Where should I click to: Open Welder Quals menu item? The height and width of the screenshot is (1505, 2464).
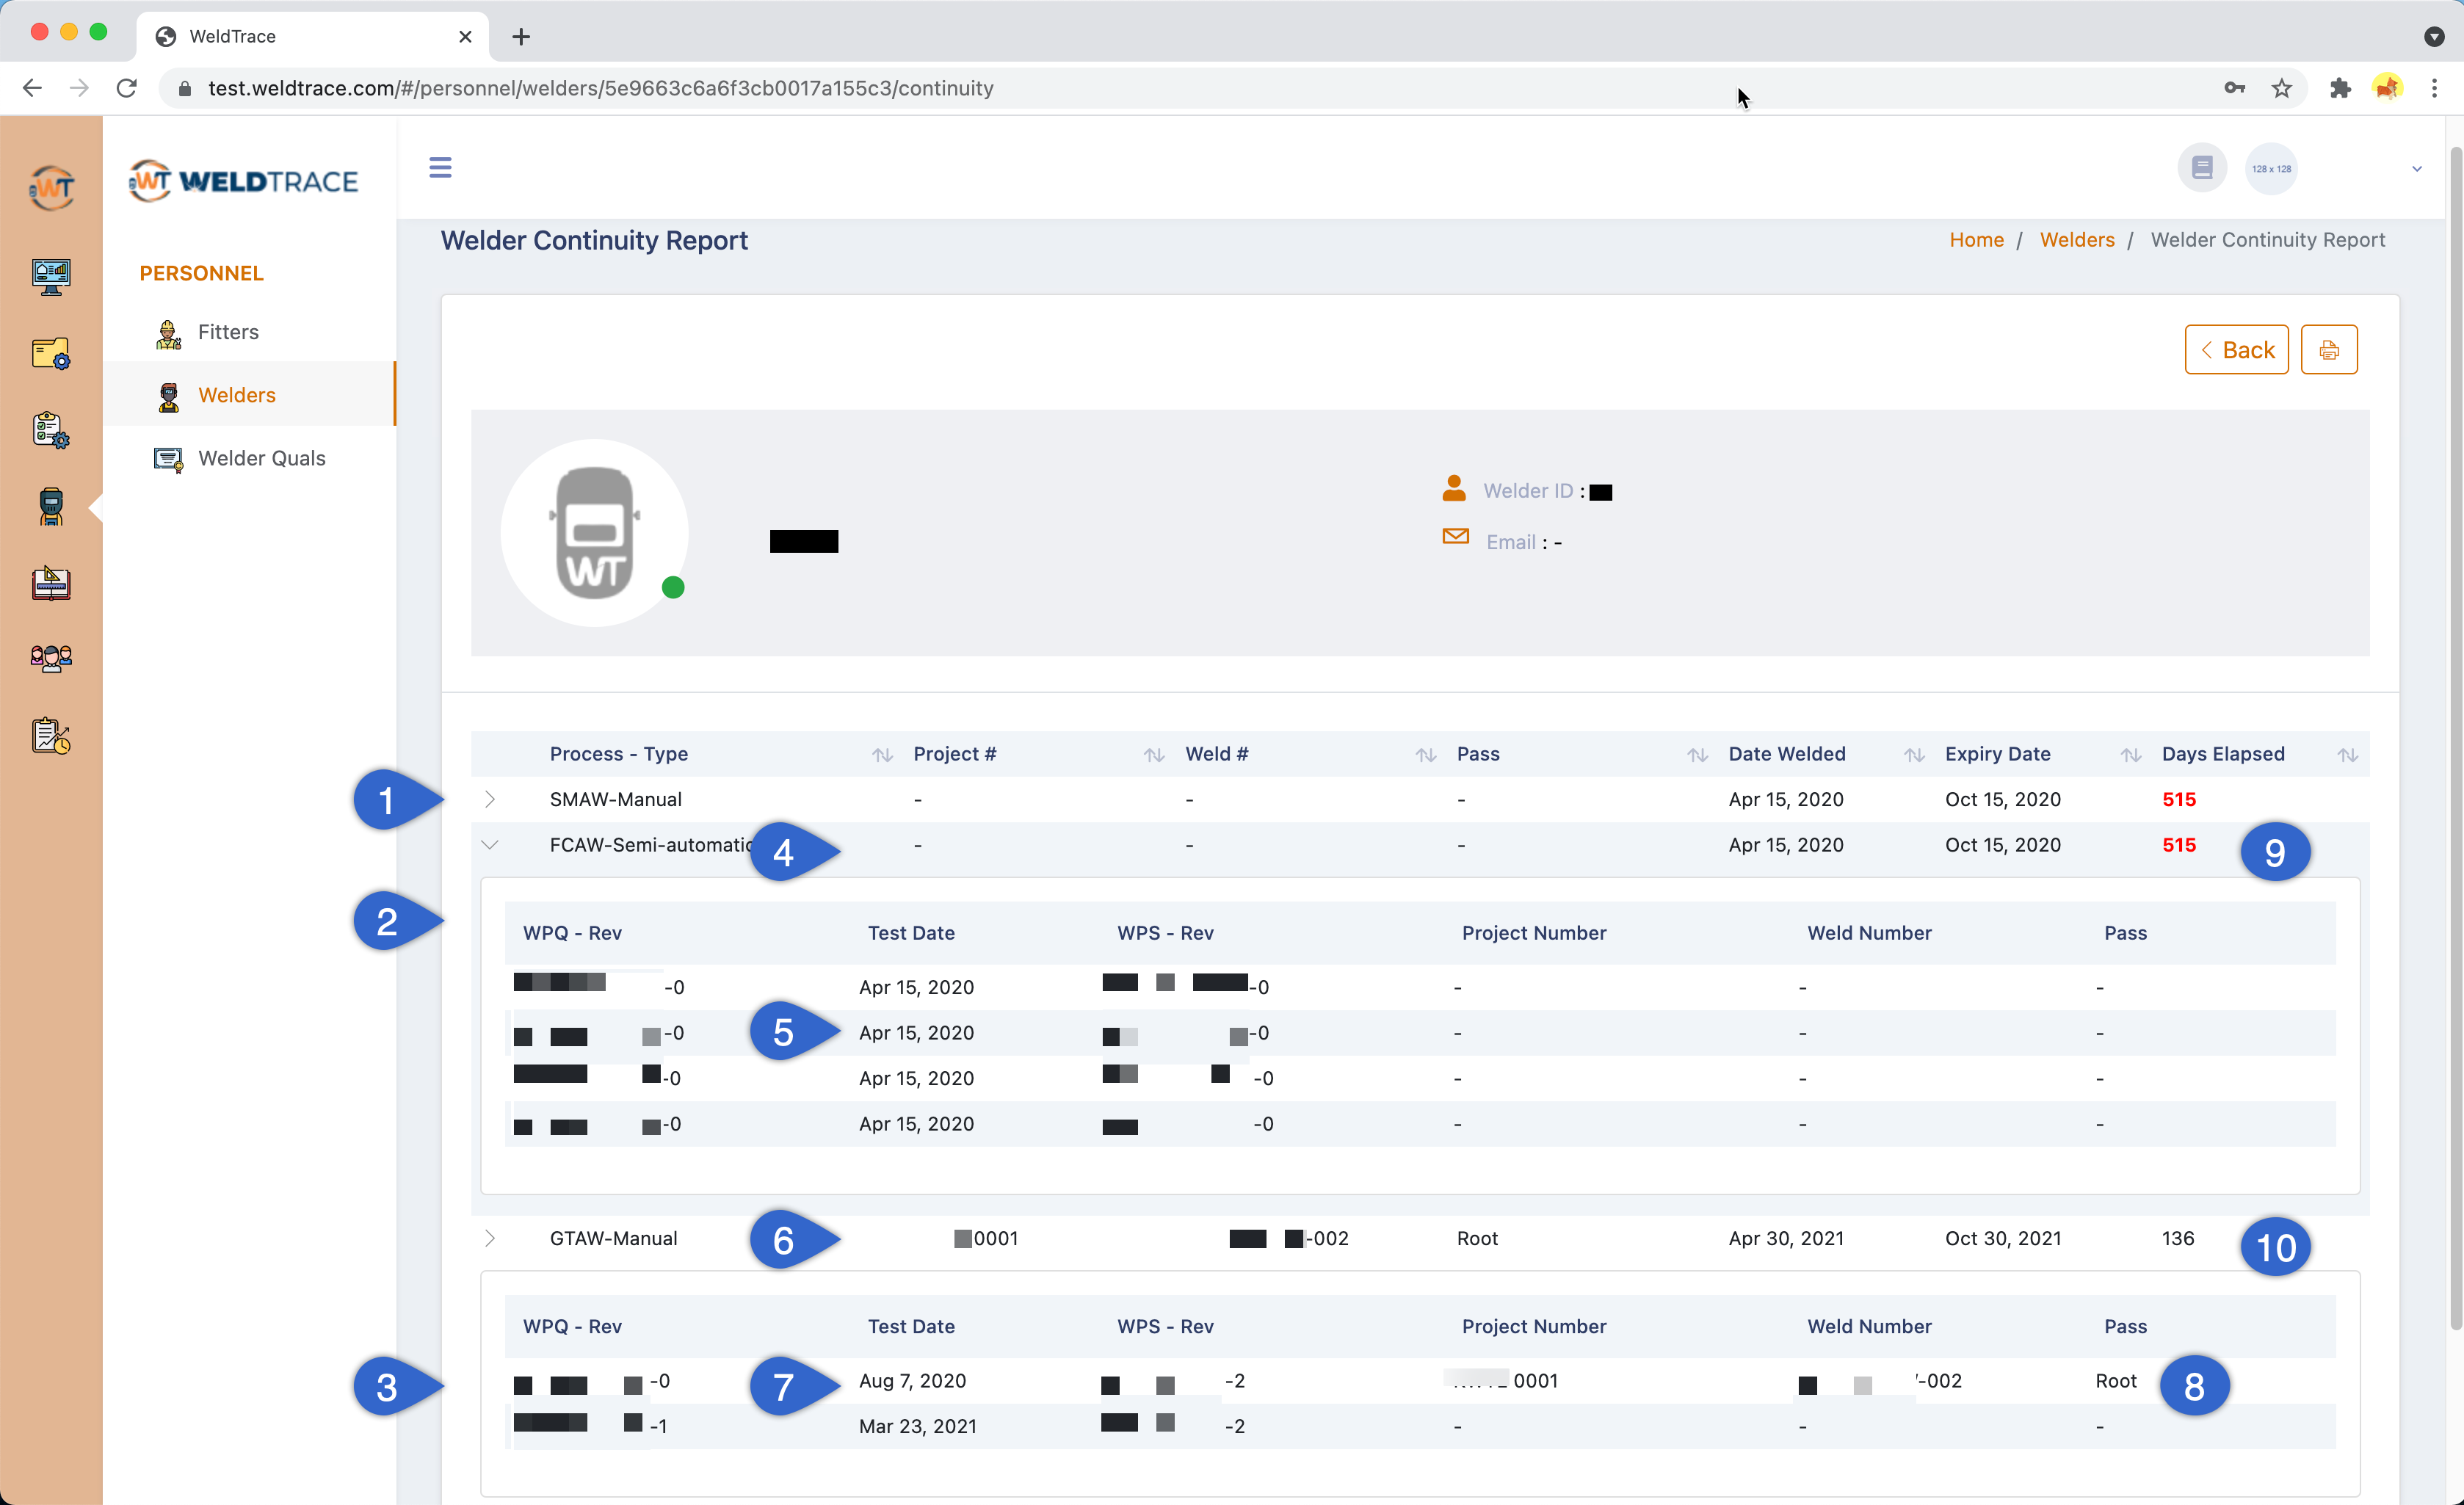[261, 458]
